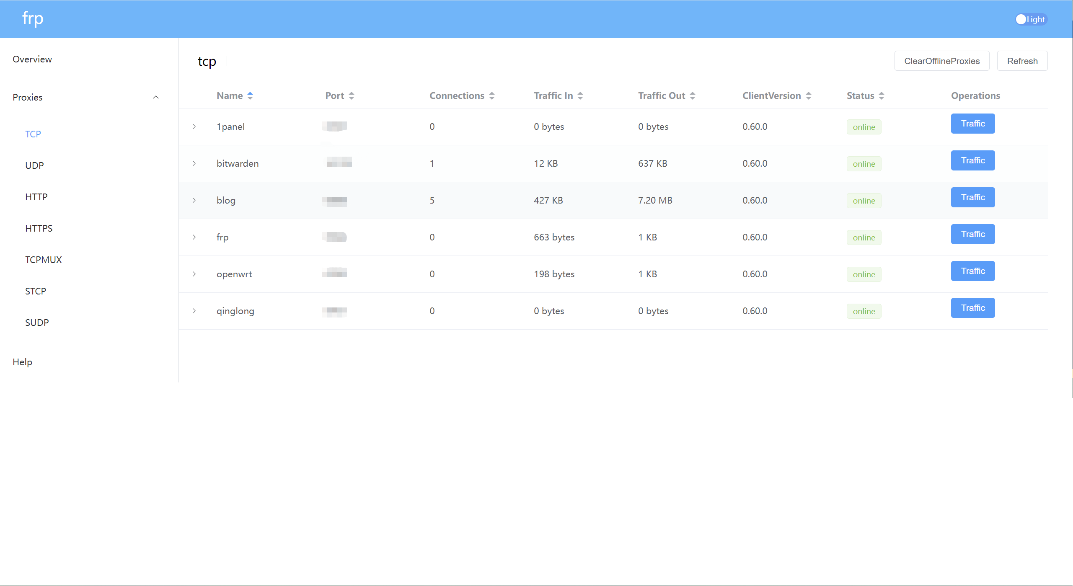Open the UDP proxies page
Viewport: 1073px width, 586px height.
(34, 165)
